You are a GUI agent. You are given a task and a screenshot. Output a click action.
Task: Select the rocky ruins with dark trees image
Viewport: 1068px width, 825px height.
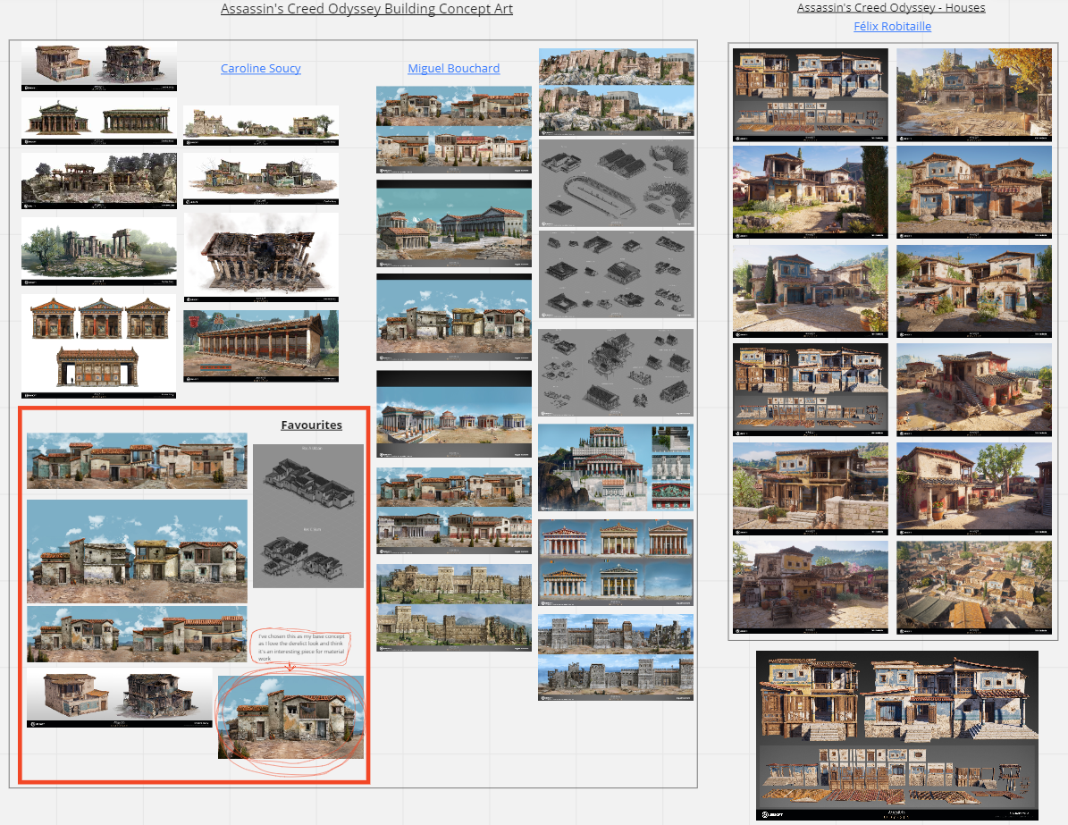tap(99, 181)
